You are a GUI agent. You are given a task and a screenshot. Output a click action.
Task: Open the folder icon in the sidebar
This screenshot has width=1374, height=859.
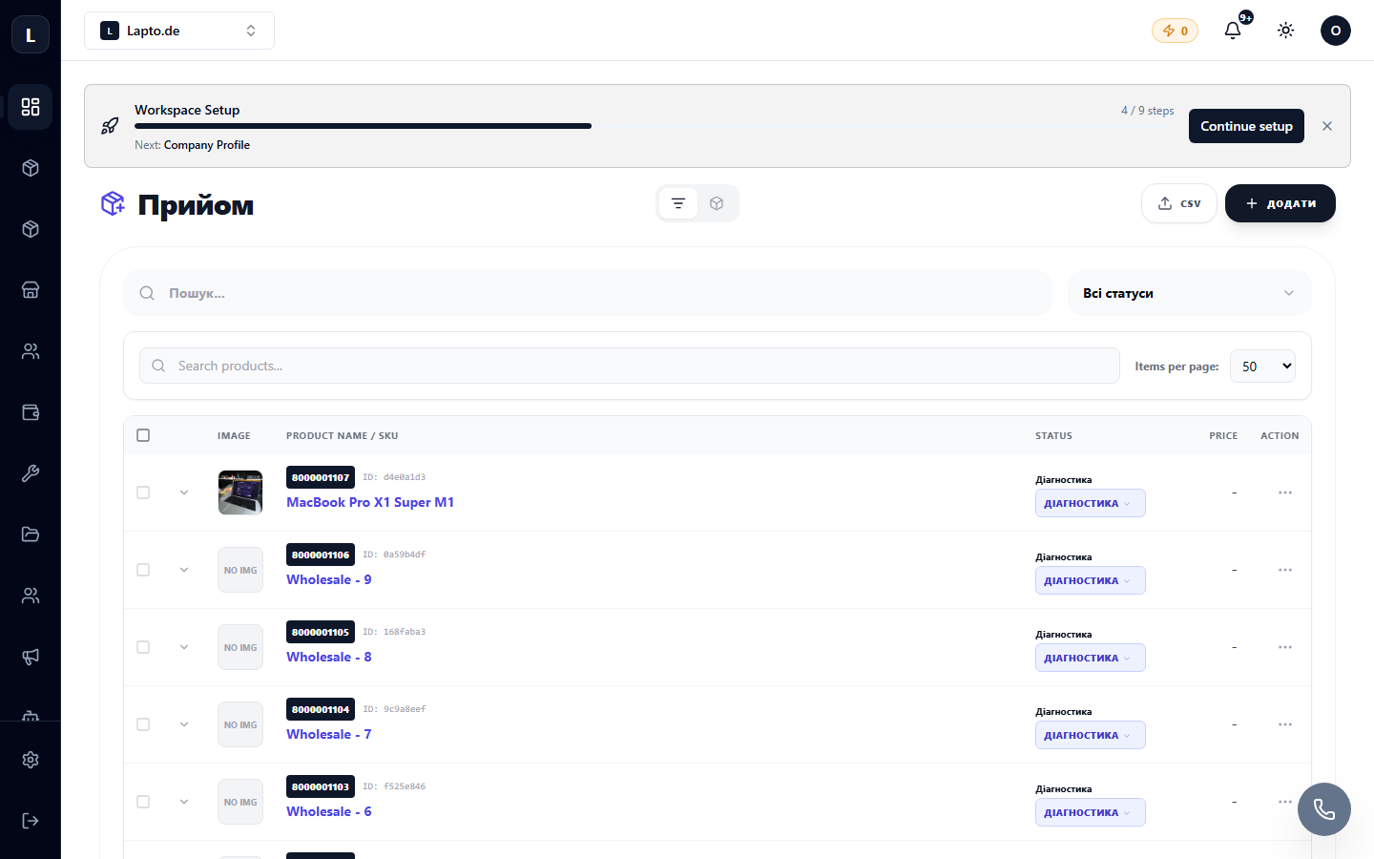coord(31,534)
